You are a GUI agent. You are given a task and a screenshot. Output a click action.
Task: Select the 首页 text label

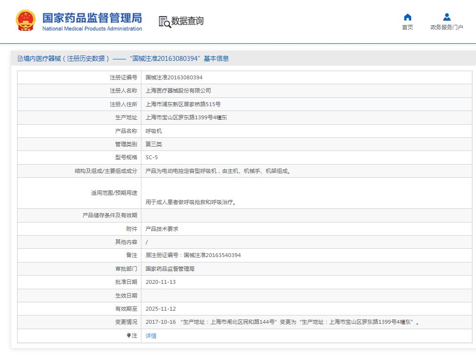(x=407, y=27)
